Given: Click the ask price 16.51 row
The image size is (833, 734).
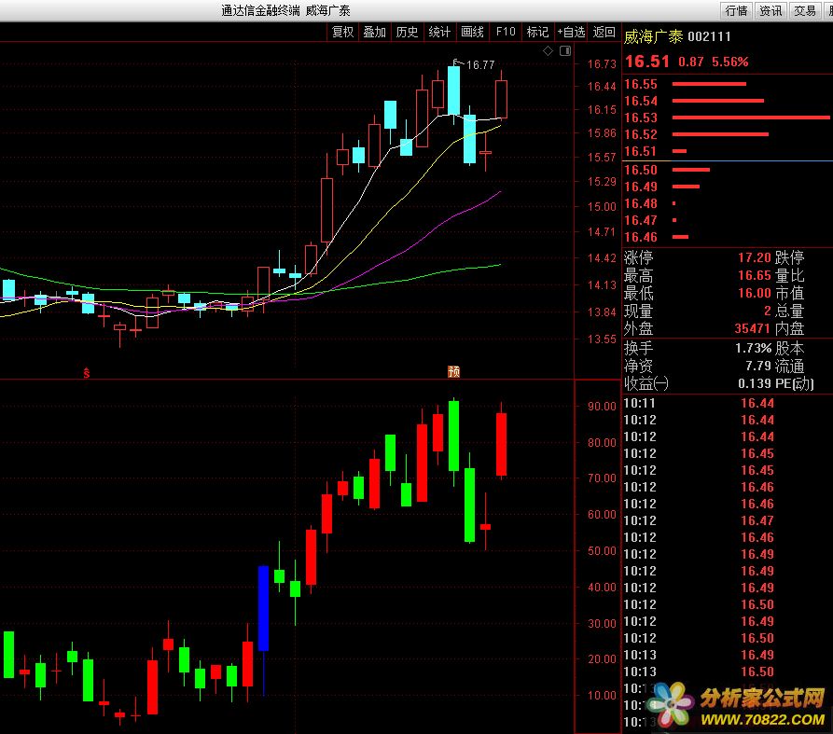Looking at the screenshot, I should 728,151.
